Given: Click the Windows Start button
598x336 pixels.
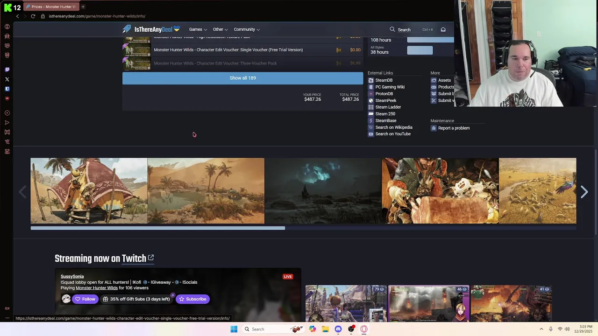Looking at the screenshot, I should coord(234,329).
